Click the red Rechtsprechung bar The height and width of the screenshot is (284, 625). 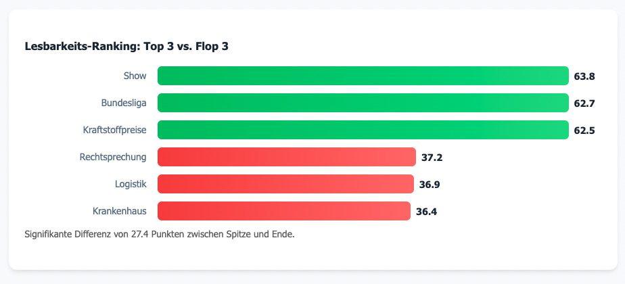tap(286, 157)
